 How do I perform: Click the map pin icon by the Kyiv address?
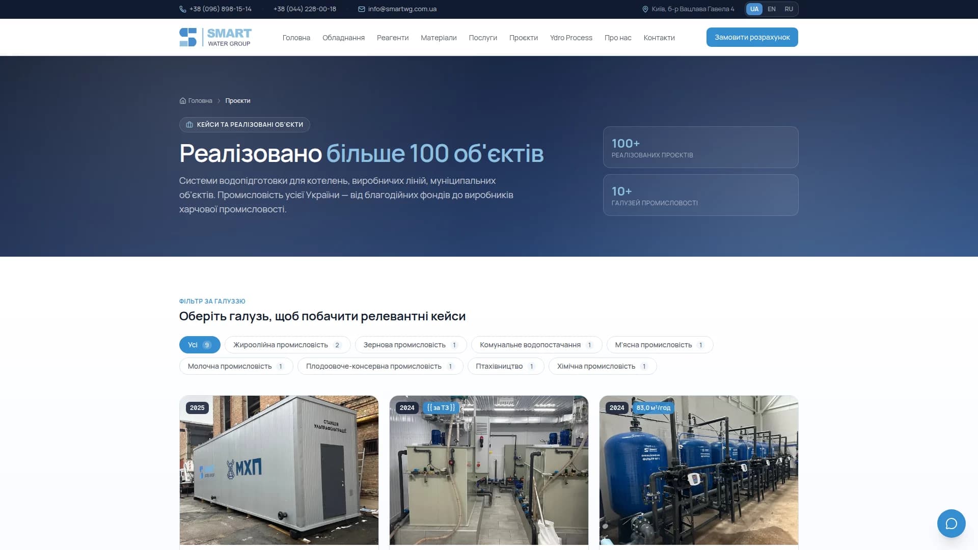click(x=645, y=9)
